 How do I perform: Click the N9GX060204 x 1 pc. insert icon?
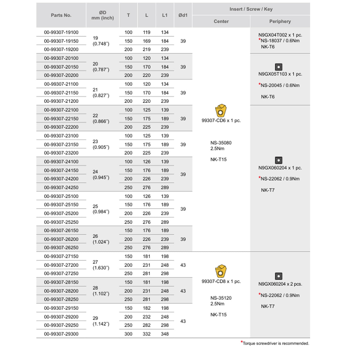[278, 160]
